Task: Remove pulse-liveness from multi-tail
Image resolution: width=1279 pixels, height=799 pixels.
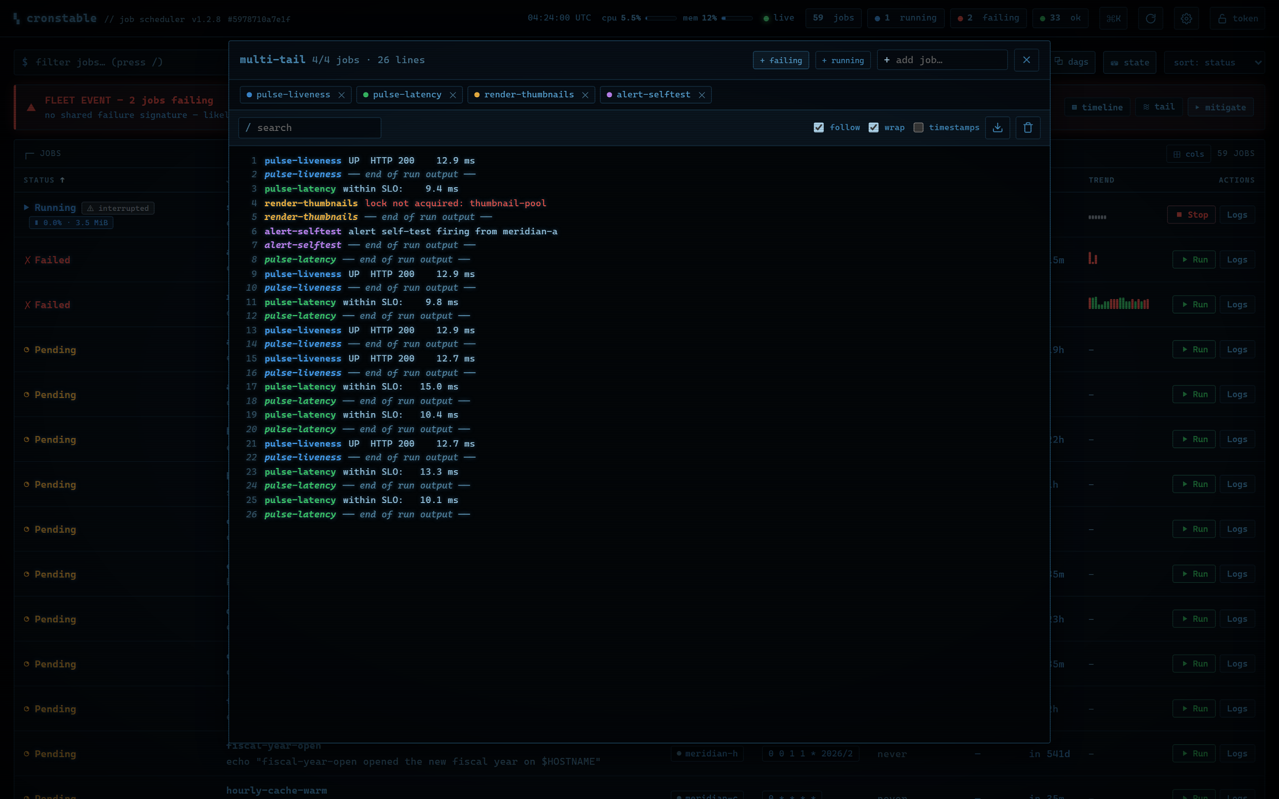Action: tap(341, 95)
